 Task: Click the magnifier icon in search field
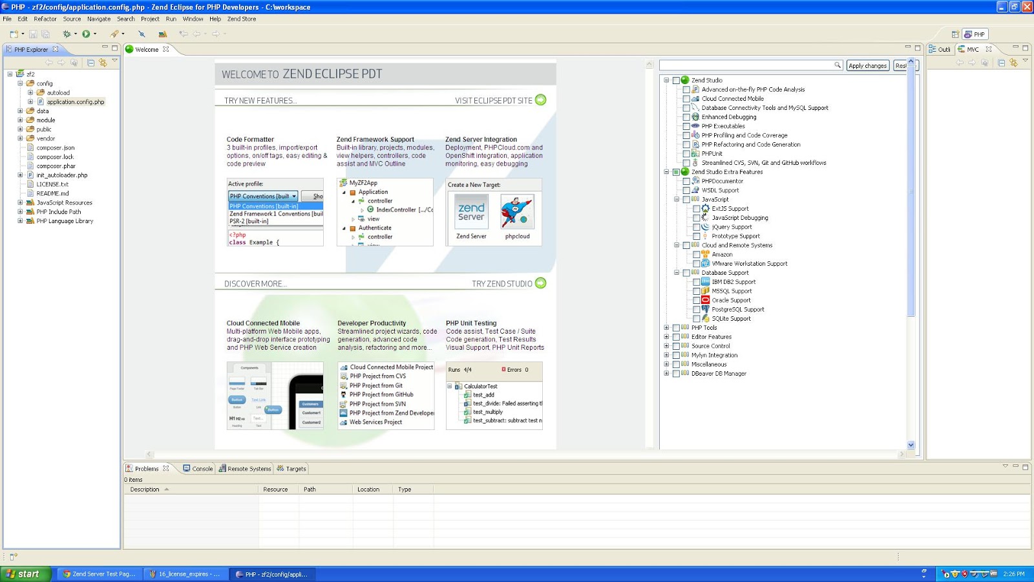tap(838, 65)
